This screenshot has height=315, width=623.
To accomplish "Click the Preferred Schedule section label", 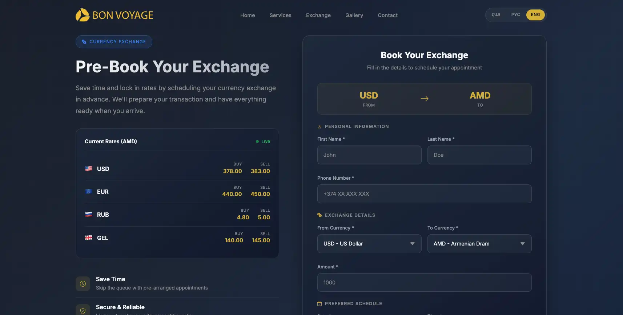I will [x=353, y=304].
